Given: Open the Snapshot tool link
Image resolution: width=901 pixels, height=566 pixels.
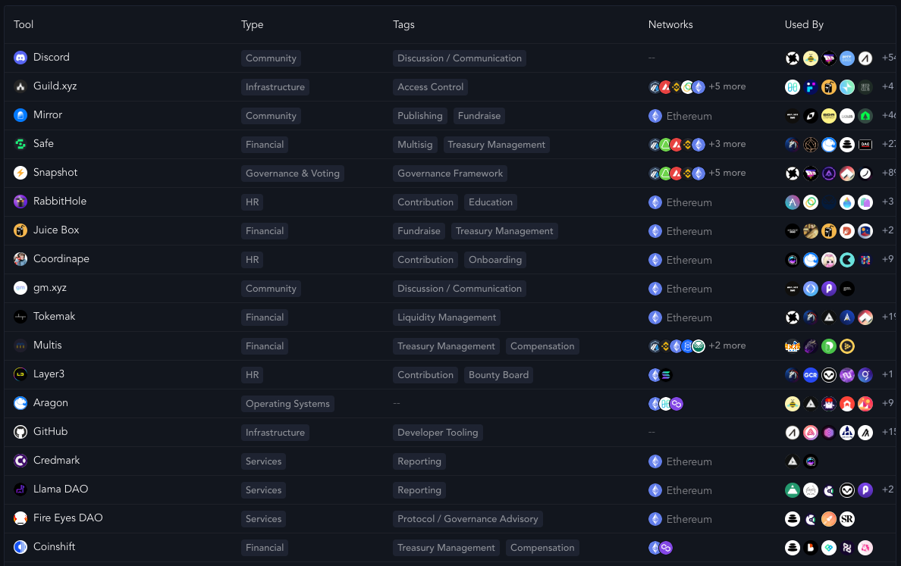Looking at the screenshot, I should pyautogui.click(x=55, y=173).
